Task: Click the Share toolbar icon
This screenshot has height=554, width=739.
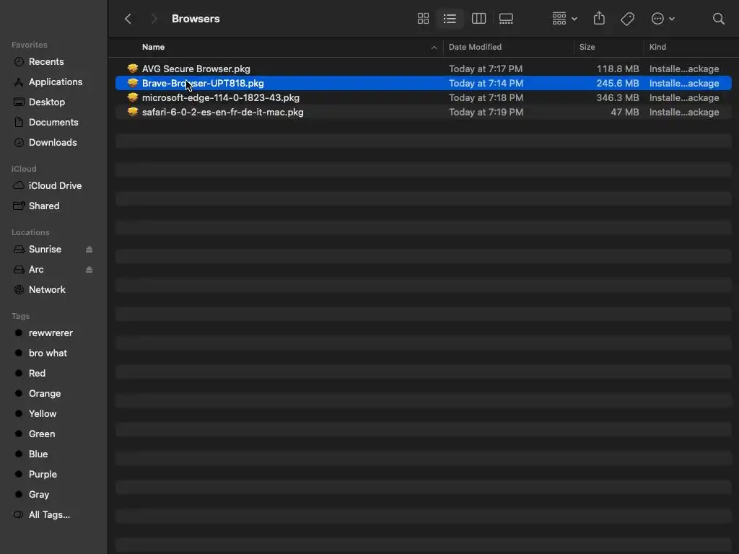Action: [x=599, y=19]
